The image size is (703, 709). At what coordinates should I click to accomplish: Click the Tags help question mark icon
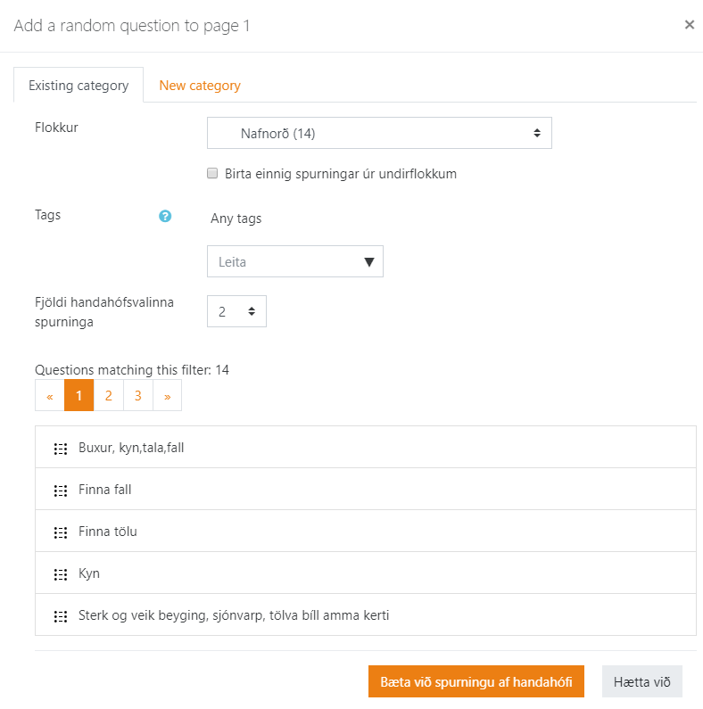coord(165,216)
